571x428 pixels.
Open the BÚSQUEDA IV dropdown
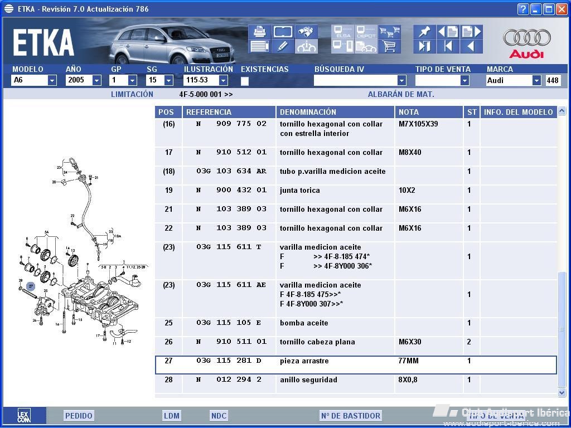[401, 80]
